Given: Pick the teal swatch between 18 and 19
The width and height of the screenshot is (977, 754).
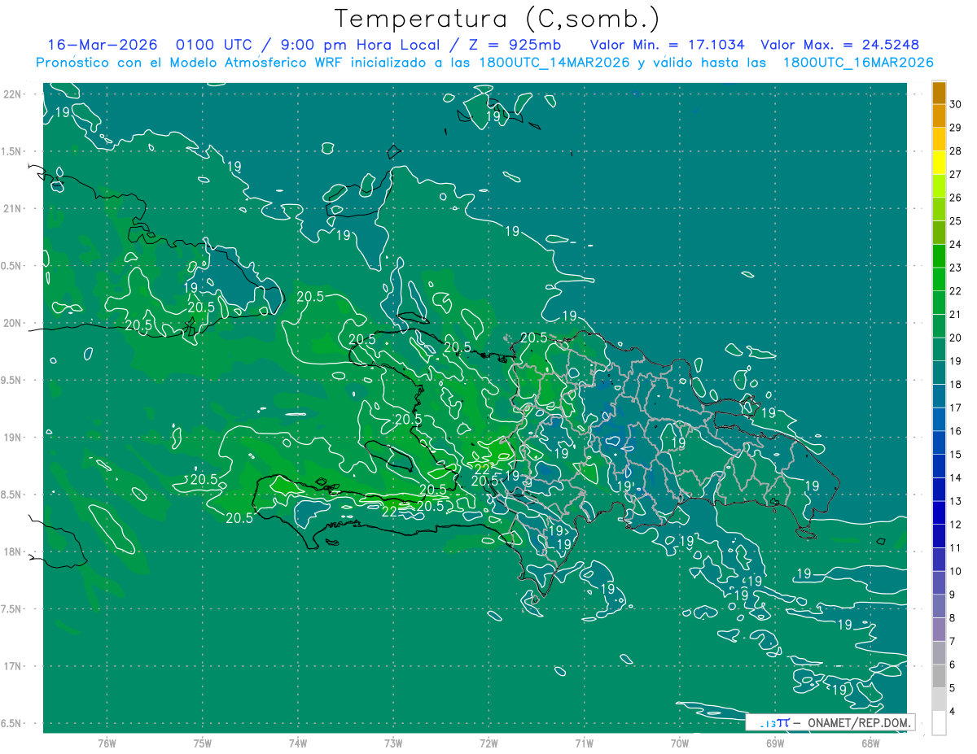Looking at the screenshot, I should tap(939, 373).
